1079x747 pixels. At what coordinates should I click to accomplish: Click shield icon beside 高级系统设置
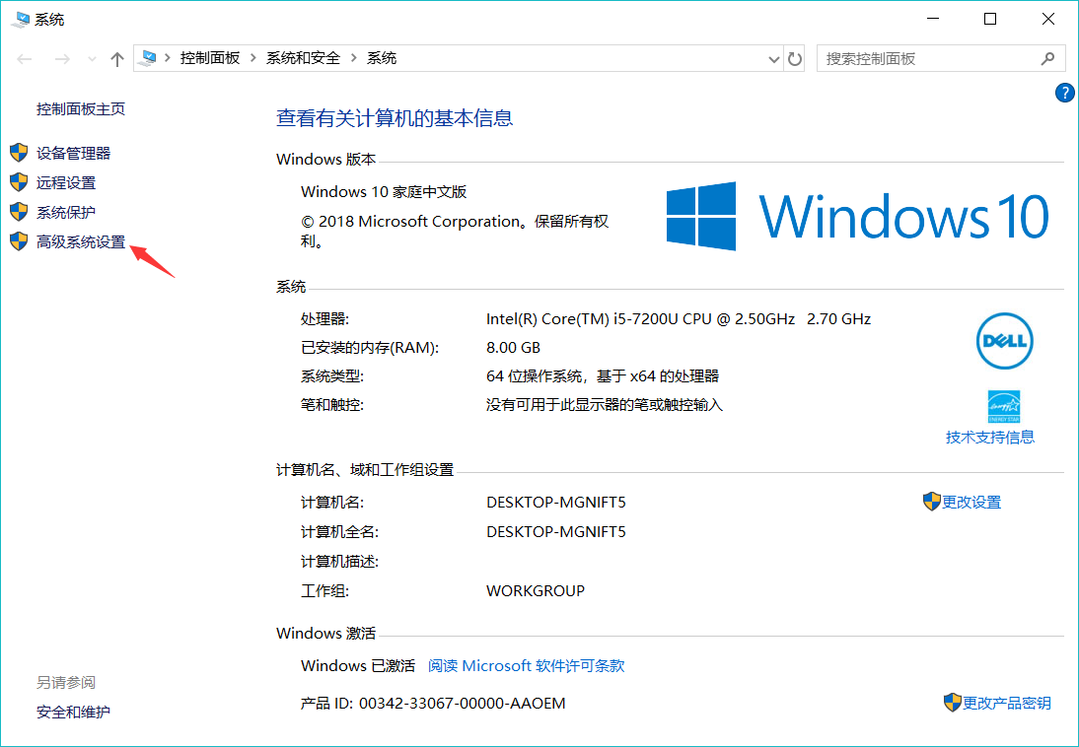pyautogui.click(x=20, y=241)
